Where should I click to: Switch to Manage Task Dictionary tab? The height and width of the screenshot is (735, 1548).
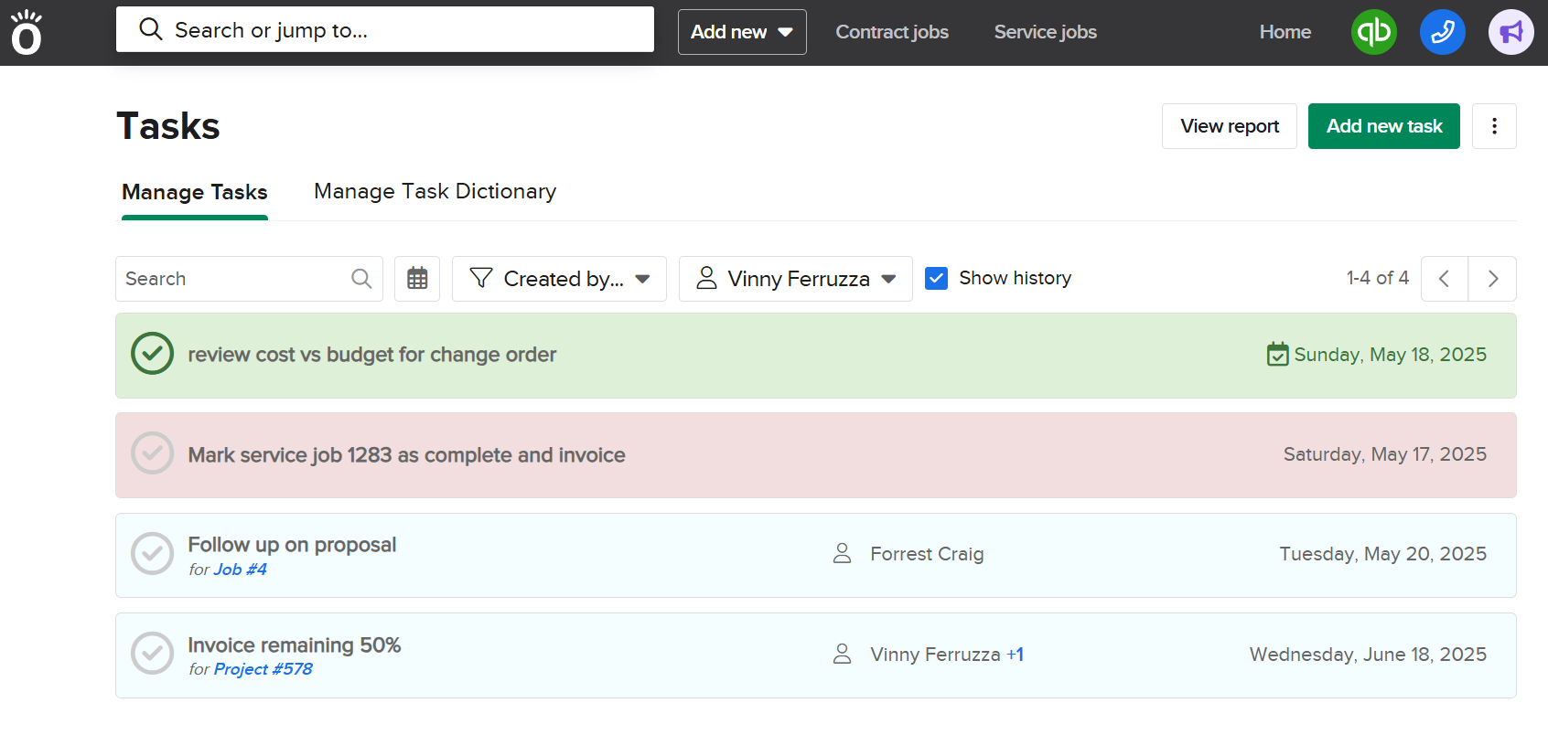click(435, 191)
